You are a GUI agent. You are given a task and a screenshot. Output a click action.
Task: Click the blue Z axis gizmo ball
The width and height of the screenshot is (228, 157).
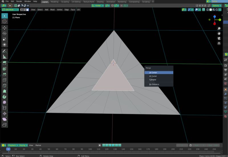coord(215,17)
